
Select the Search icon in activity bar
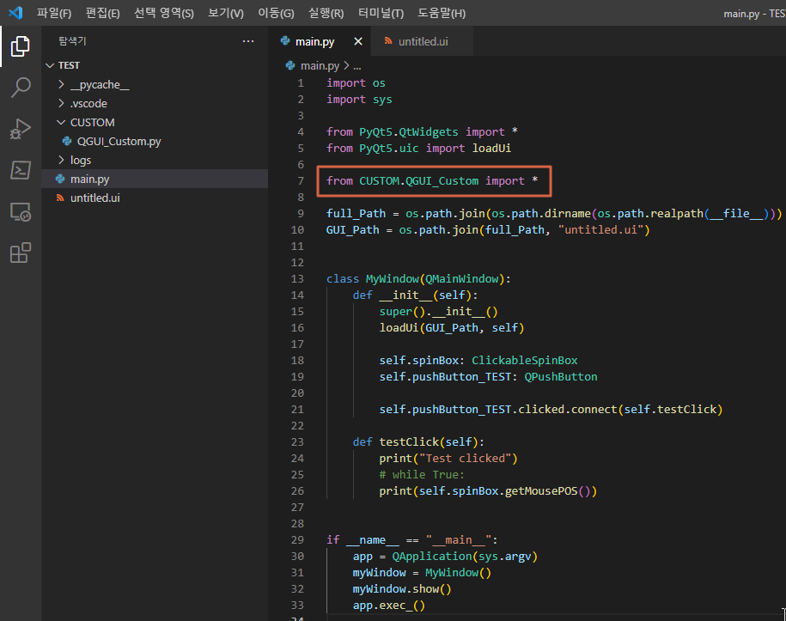[x=20, y=88]
